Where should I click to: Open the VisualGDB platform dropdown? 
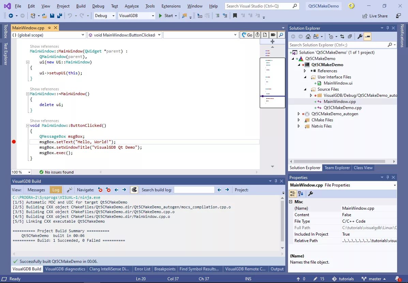pyautogui.click(x=136, y=16)
